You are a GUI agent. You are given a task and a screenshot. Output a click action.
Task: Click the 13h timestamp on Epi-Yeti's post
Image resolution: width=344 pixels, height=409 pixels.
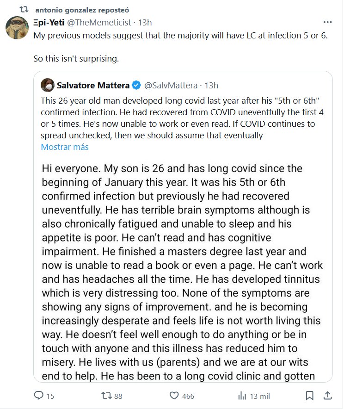click(x=145, y=22)
